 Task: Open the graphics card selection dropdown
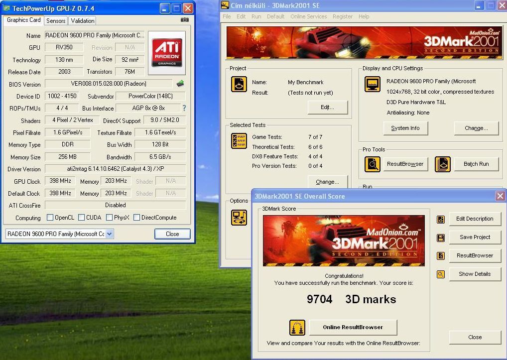110,234
